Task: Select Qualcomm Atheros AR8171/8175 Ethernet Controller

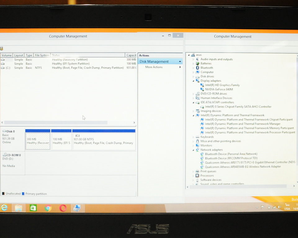Action: click(250, 162)
